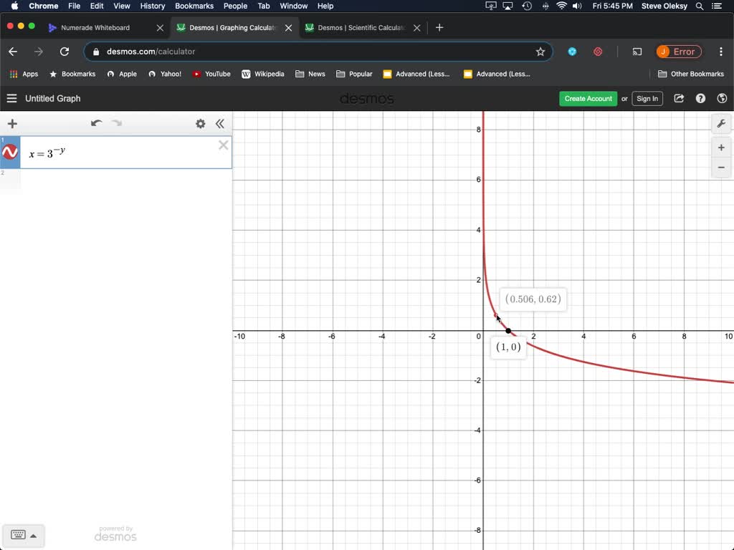Open the Chrome File menu
Image resolution: width=734 pixels, height=550 pixels.
coord(74,6)
